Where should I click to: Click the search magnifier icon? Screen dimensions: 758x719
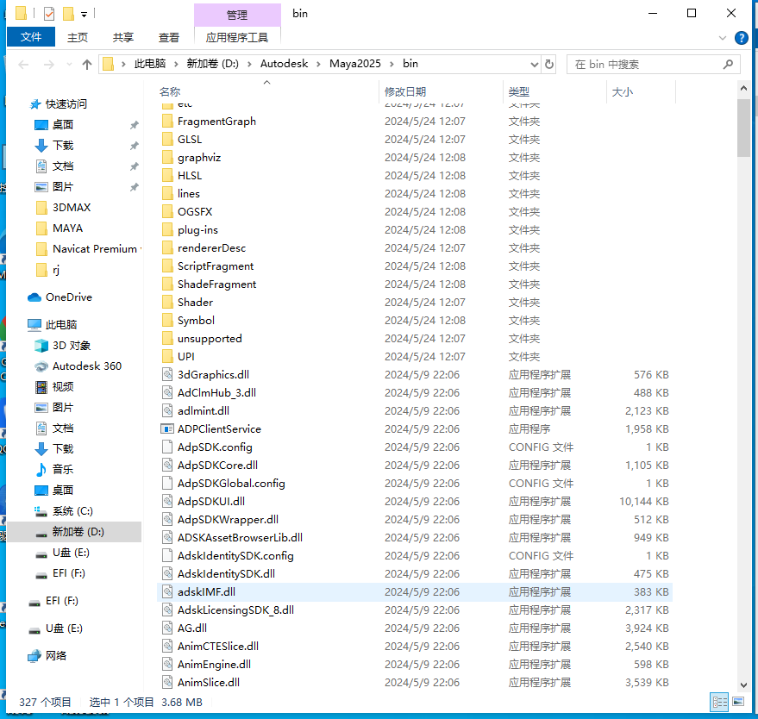coord(729,65)
